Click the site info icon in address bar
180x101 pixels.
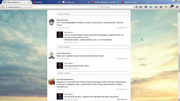pos(6,7)
